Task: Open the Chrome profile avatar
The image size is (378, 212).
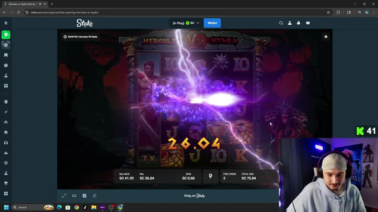Action: click(366, 12)
